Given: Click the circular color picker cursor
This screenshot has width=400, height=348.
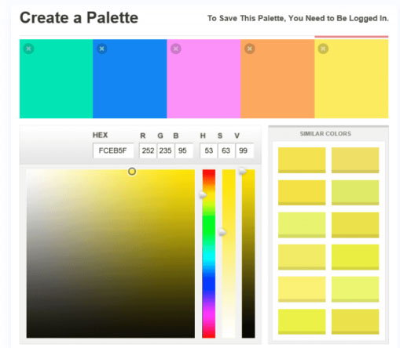Looking at the screenshot, I should (x=132, y=172).
